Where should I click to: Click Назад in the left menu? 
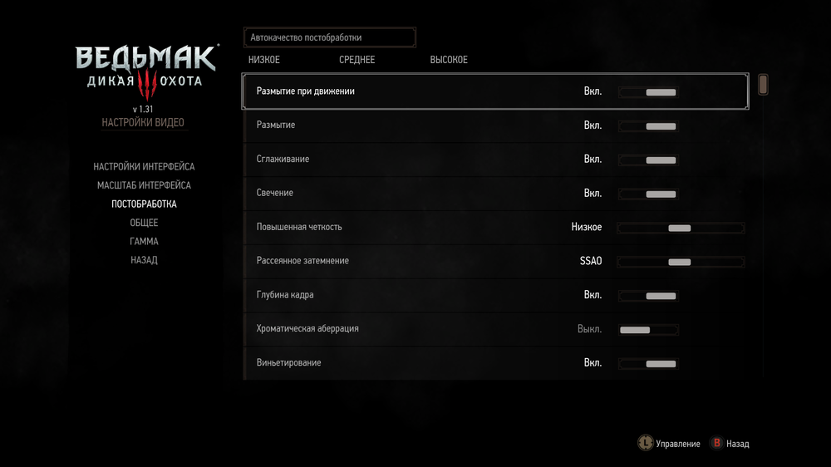144,260
